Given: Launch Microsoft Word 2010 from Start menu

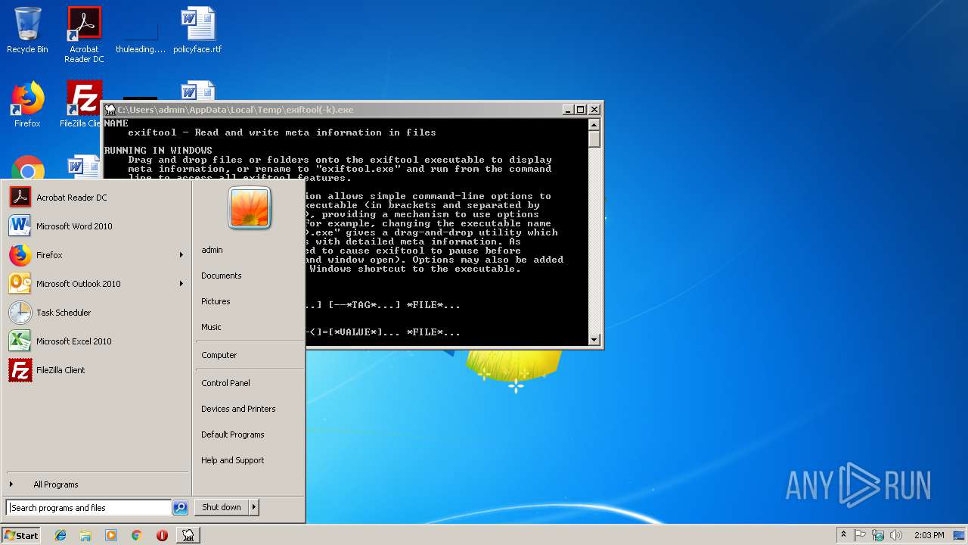Looking at the screenshot, I should coord(95,226).
